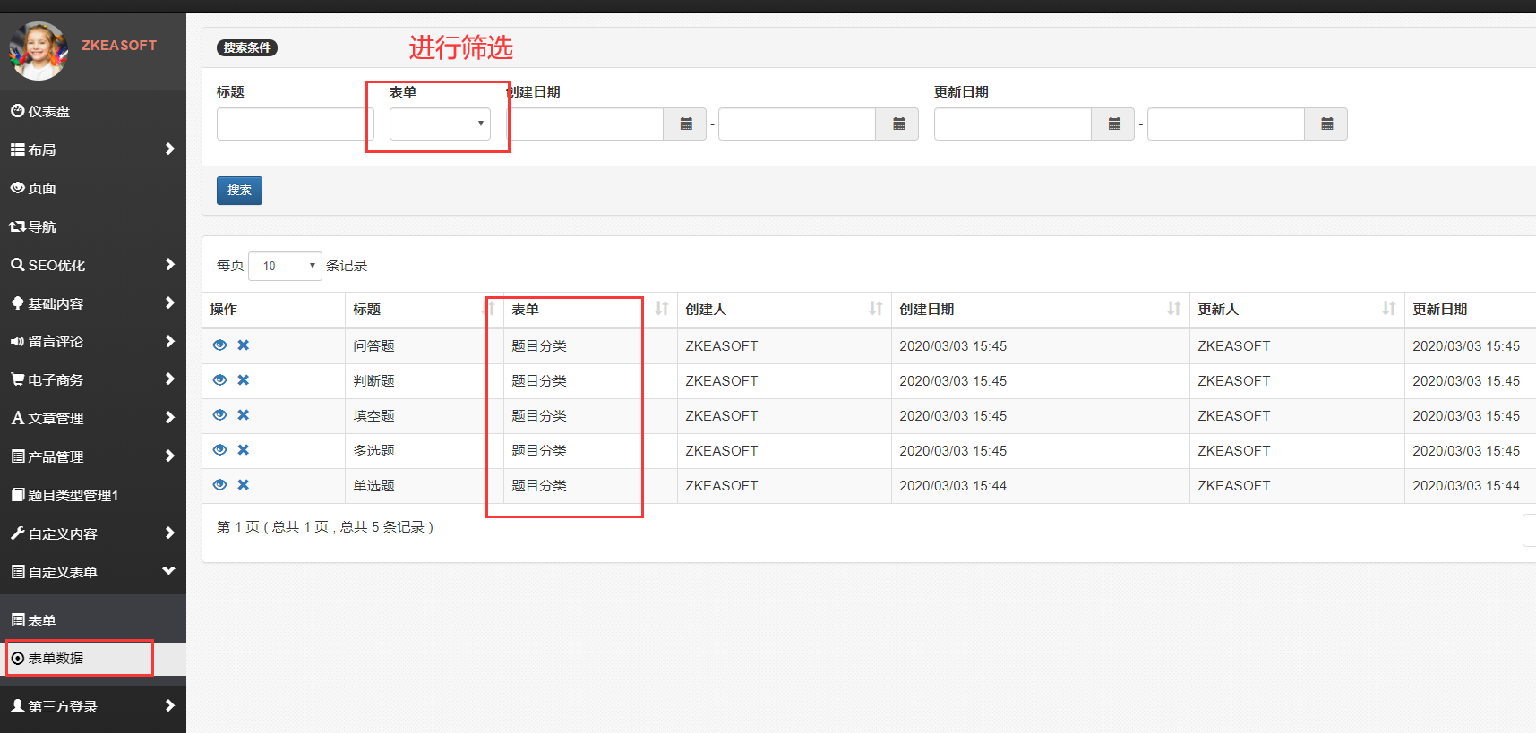Click the user avatar picture

[x=39, y=50]
